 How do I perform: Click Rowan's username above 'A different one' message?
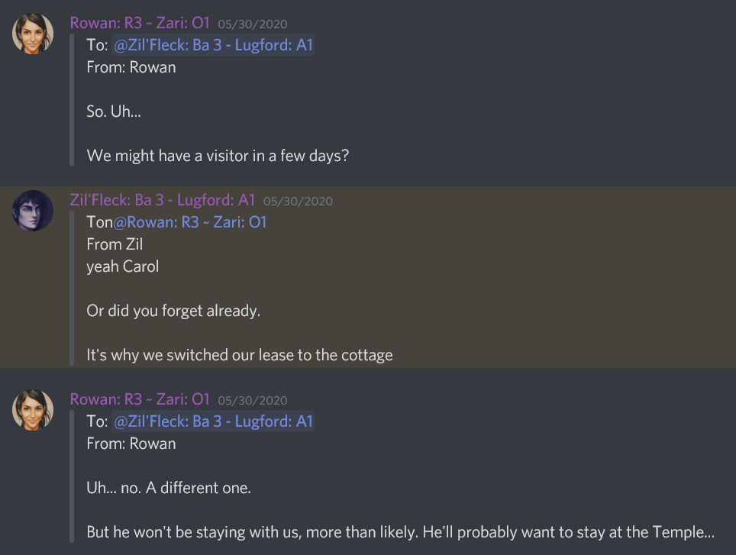pos(140,399)
